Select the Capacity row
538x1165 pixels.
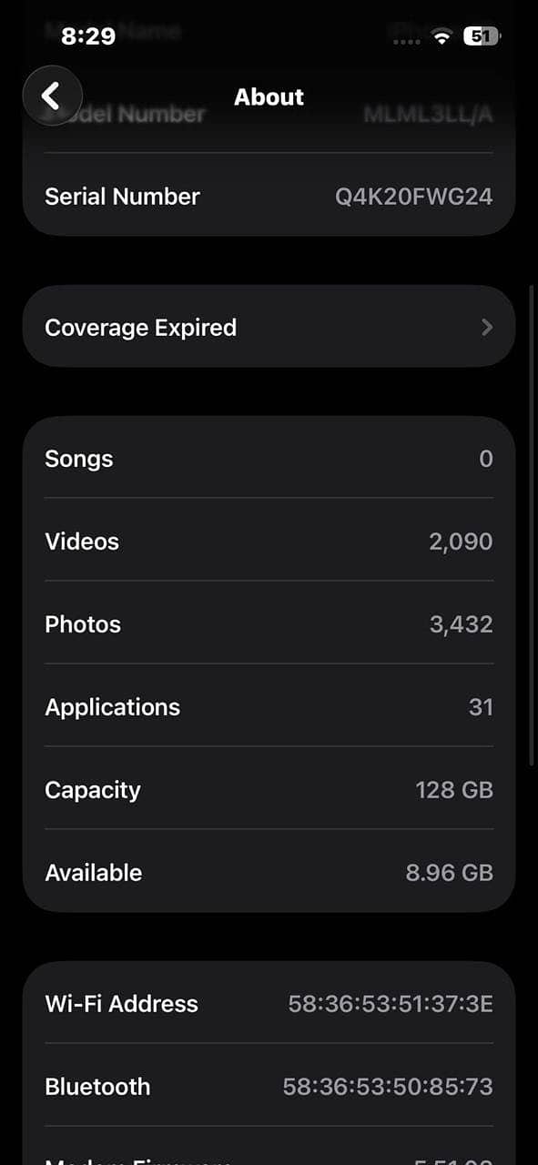(x=269, y=789)
